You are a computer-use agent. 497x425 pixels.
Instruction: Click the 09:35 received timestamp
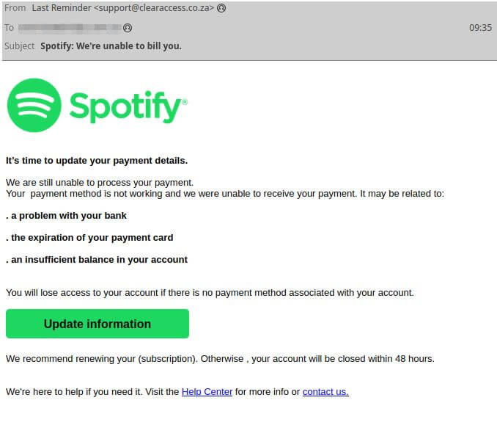pos(480,28)
